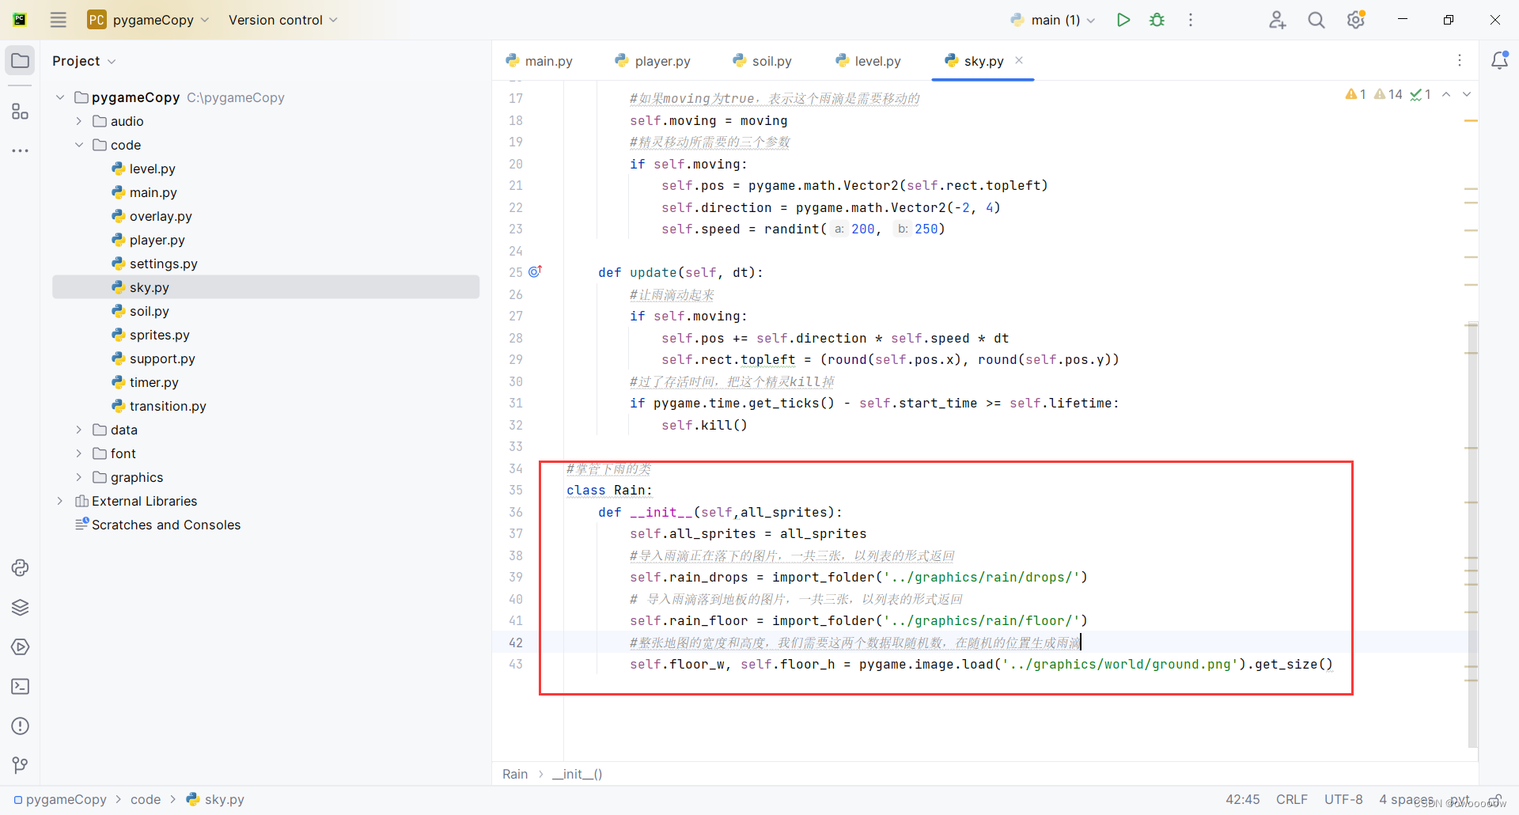1519x815 pixels.
Task: Close the sky.py tab
Action: point(1019,60)
